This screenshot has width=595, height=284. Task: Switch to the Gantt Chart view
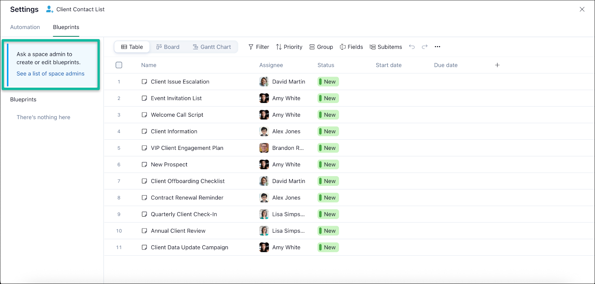pos(212,47)
